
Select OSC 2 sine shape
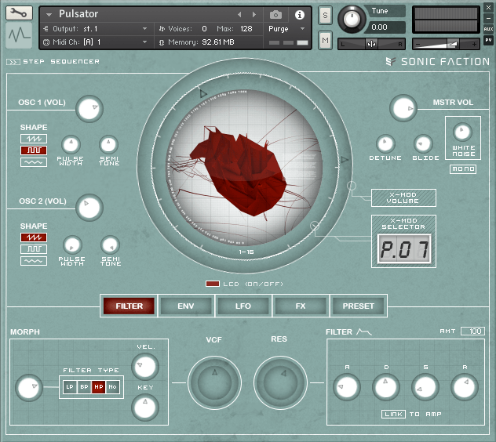pos(34,261)
